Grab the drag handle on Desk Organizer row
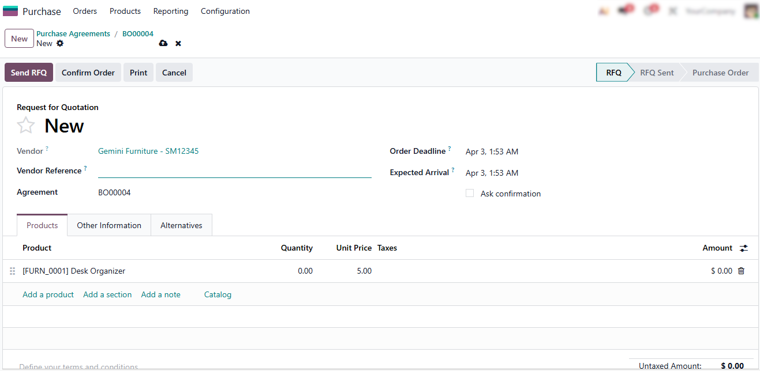Image resolution: width=760 pixels, height=371 pixels. (x=13, y=271)
